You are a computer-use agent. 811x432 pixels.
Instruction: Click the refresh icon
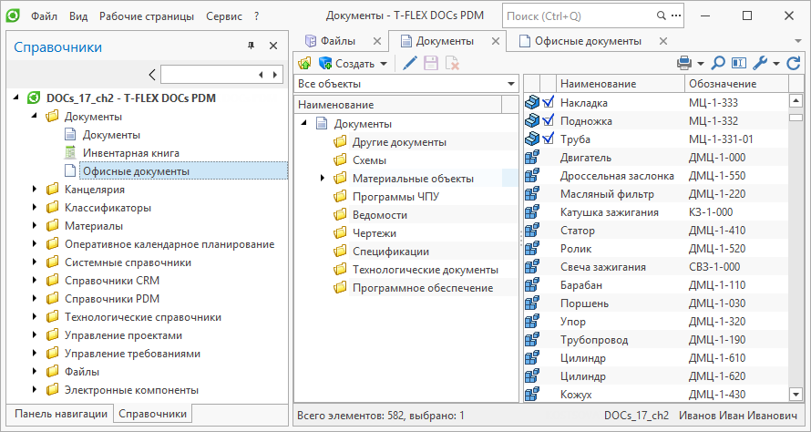[x=794, y=64]
